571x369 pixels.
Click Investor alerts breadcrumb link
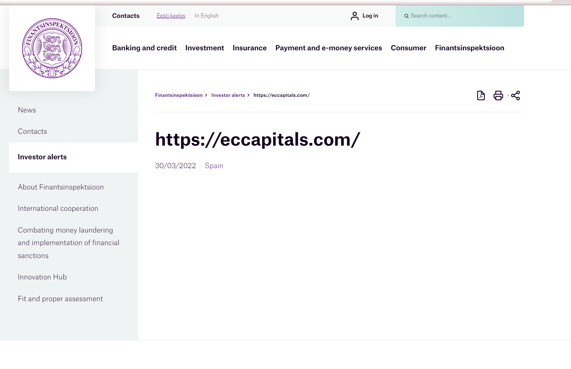pyautogui.click(x=228, y=95)
